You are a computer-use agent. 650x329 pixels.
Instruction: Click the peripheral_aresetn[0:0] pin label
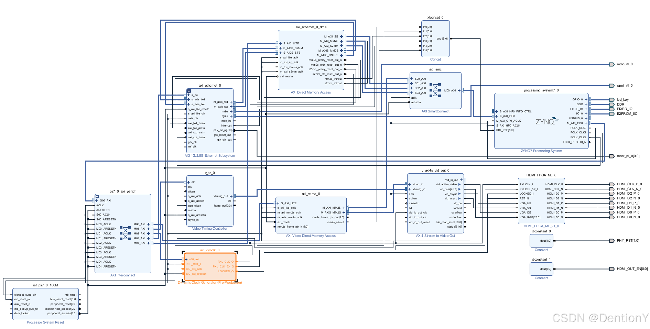coord(62,314)
